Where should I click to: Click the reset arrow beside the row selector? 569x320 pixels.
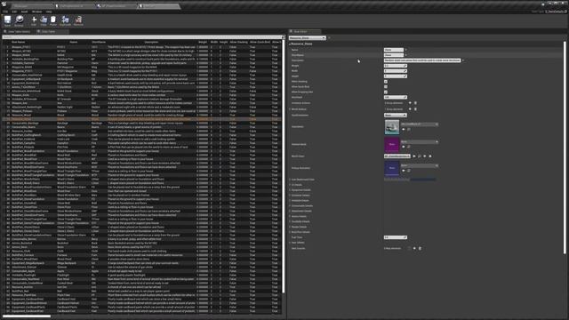point(329,37)
